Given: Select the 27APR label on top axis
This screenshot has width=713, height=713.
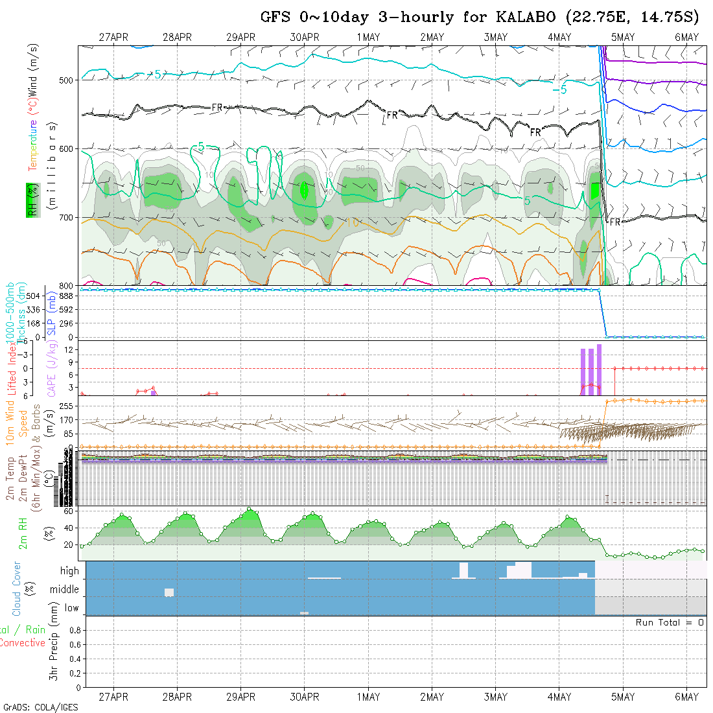Looking at the screenshot, I should 113,38.
